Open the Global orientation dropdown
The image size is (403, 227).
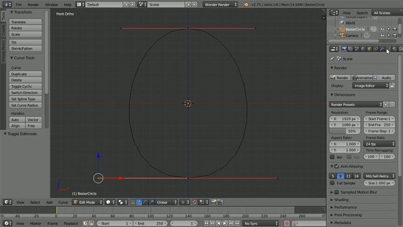point(166,202)
